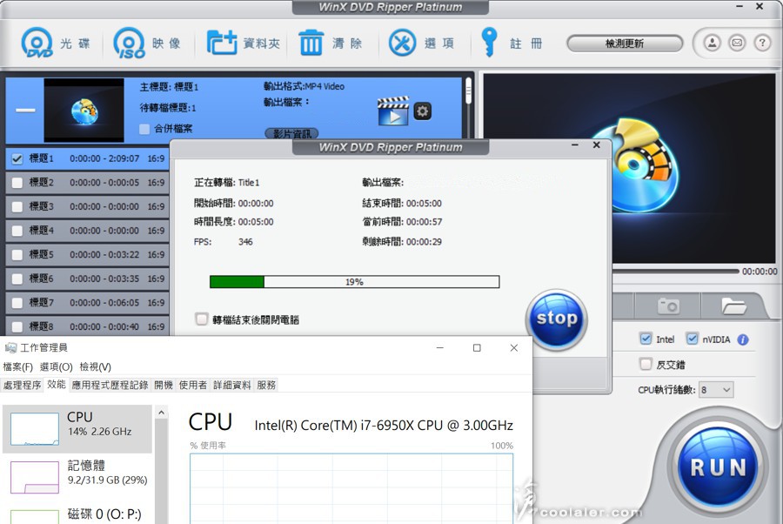Open the 檔案(F) menu in Task Manager
Screen dimensions: 783x524
(x=18, y=366)
